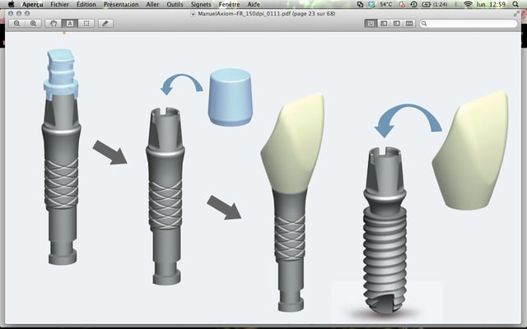Show the thumbnails sidebar view
527x329 pixels.
coord(384,24)
